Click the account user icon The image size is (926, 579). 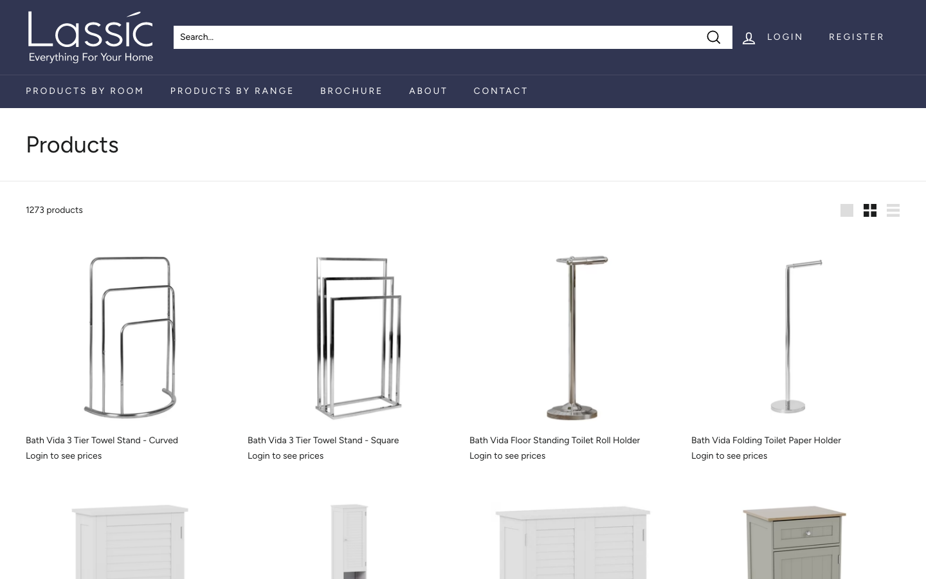pos(749,38)
